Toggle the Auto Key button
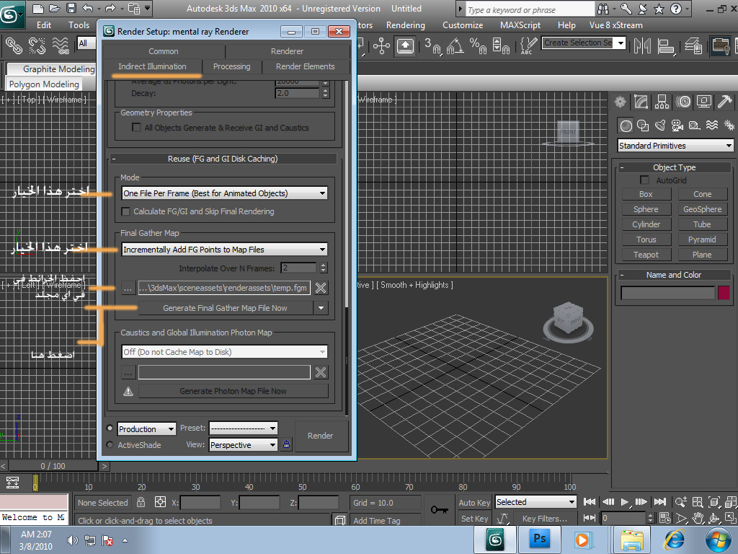This screenshot has height=554, width=738. tap(474, 503)
